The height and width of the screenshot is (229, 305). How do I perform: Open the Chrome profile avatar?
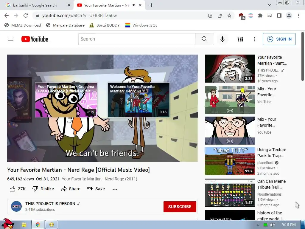coord(289,16)
